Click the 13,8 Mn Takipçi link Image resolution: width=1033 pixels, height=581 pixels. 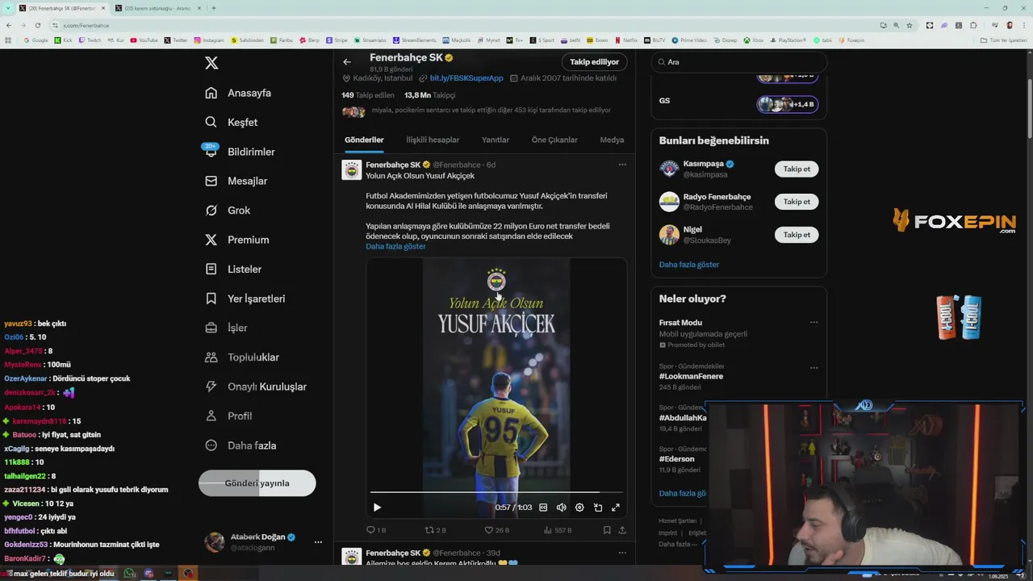pos(429,95)
